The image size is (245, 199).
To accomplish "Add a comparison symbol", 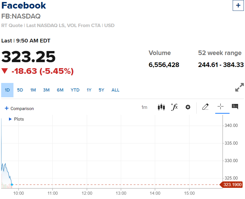I will (x=19, y=108).
